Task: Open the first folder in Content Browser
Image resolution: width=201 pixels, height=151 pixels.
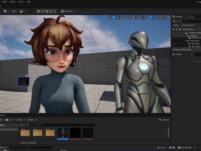Action: 25,133
